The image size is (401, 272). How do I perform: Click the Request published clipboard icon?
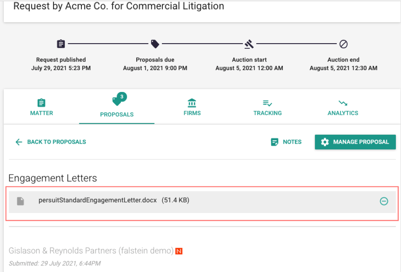(x=61, y=44)
